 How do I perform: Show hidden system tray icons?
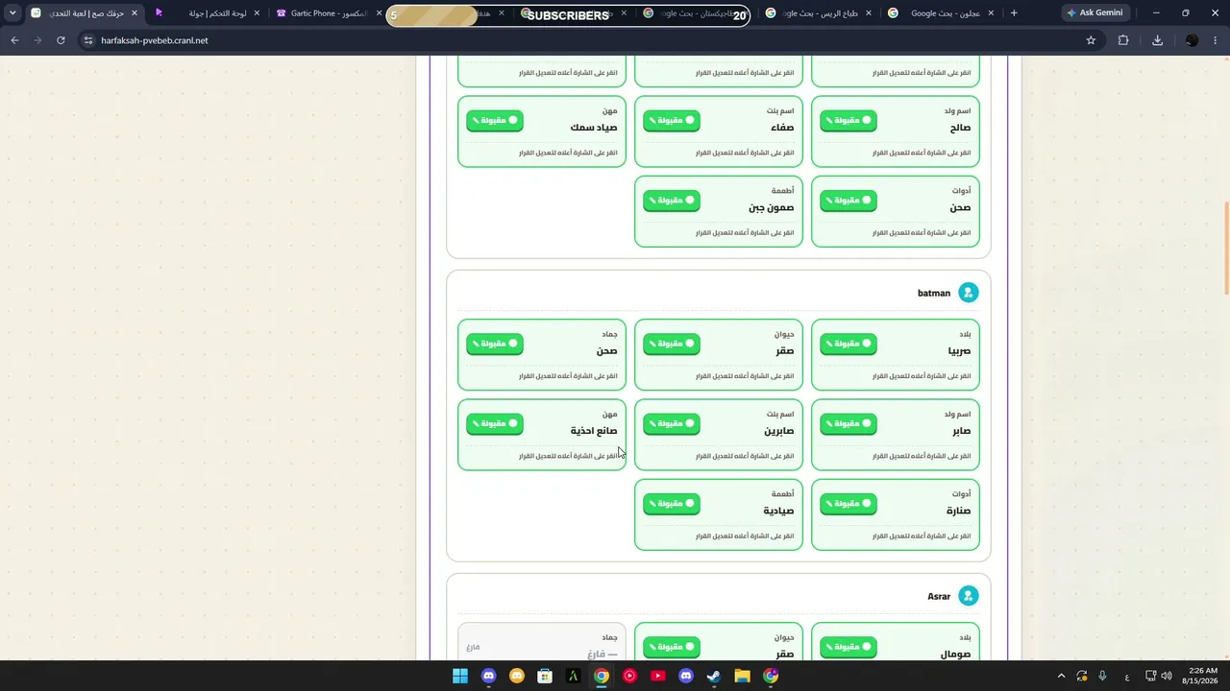(1061, 676)
